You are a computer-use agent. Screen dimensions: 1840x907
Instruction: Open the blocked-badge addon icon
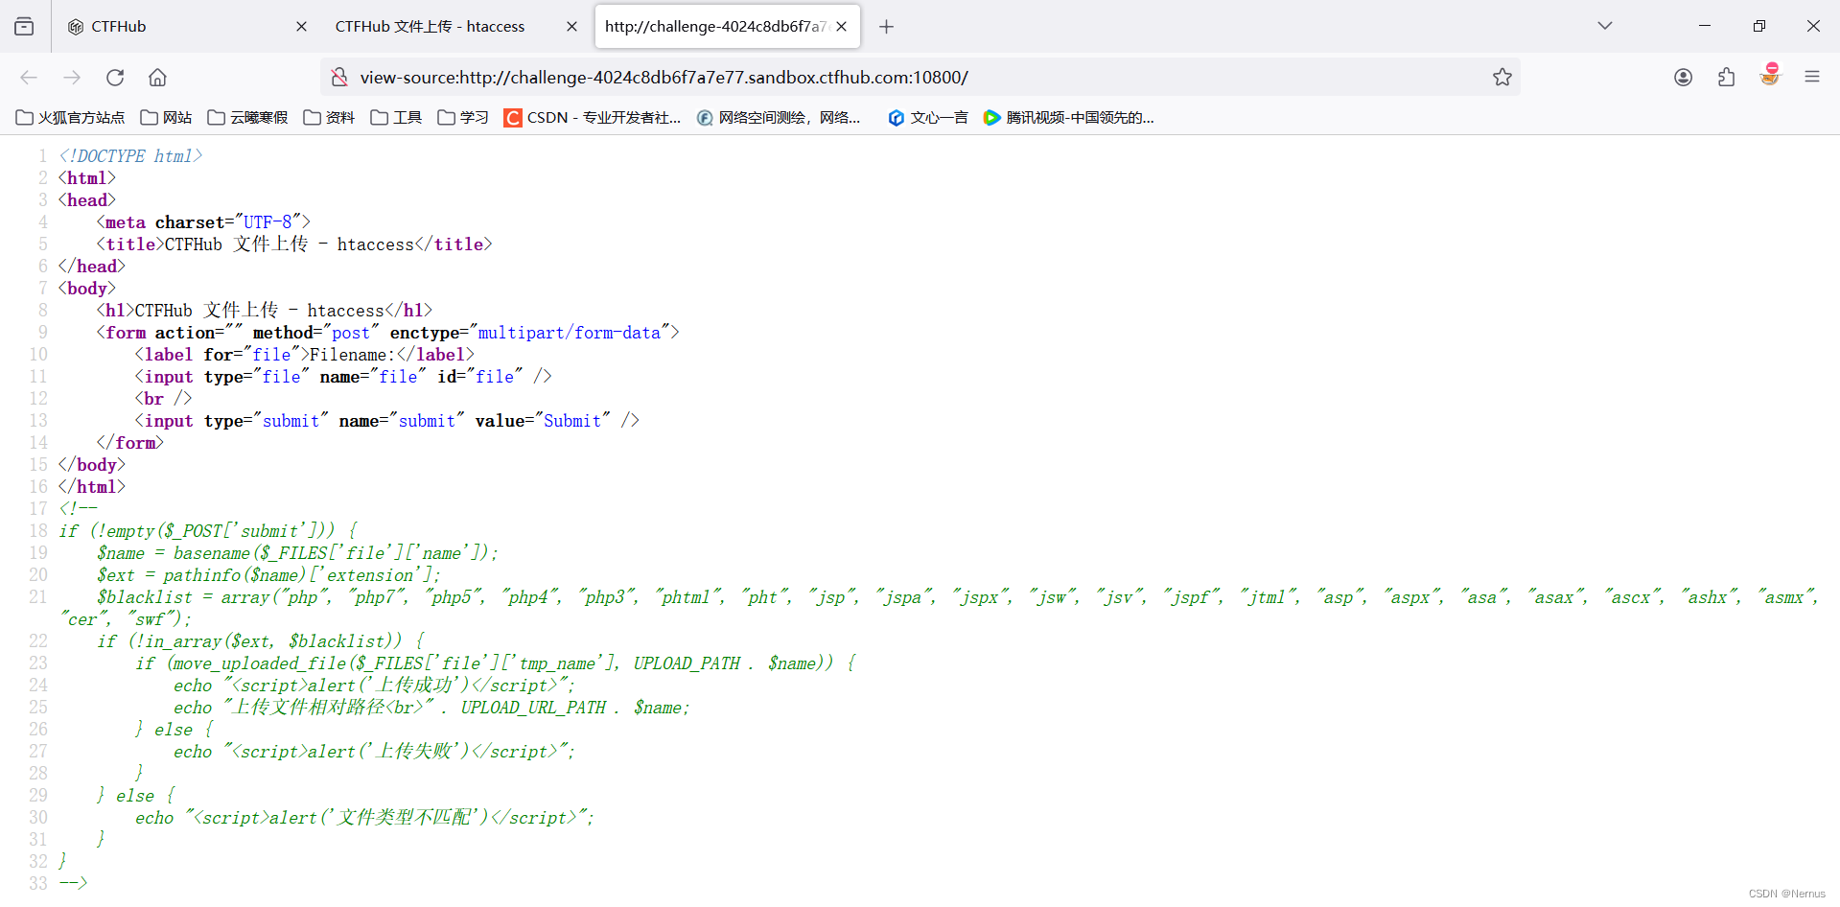1770,75
